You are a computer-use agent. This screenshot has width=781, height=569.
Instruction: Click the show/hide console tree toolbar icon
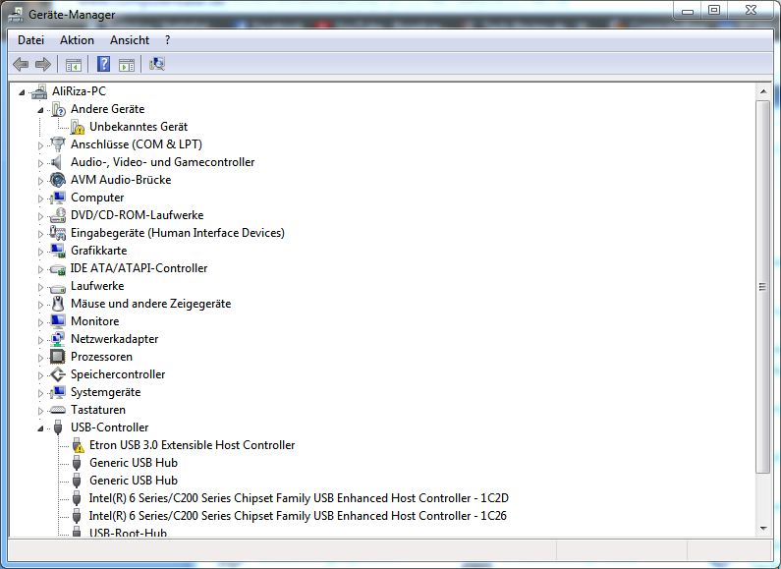[x=74, y=65]
